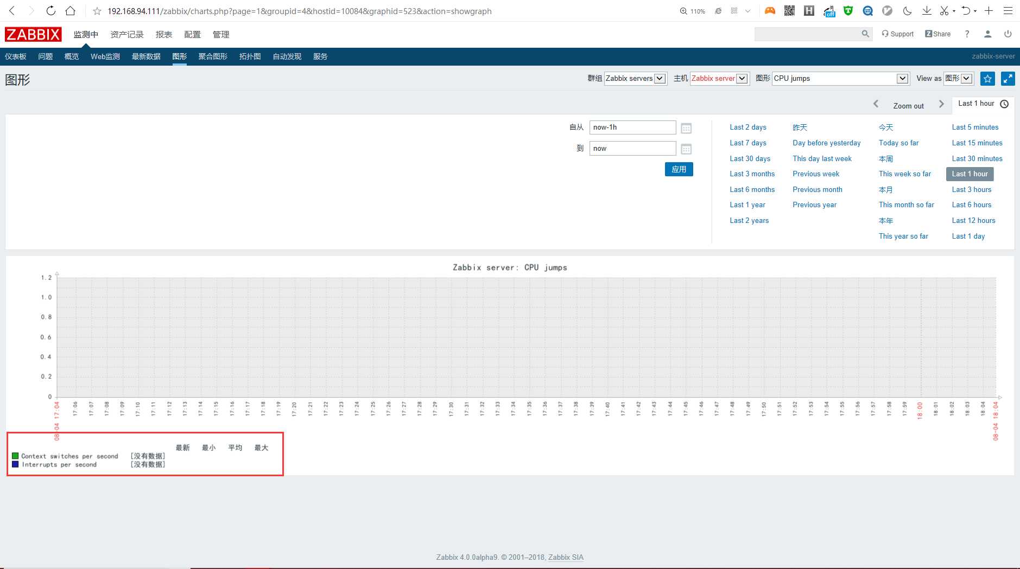Click the green shield extension icon
Screen dimensions: 1020x569
[848, 10]
